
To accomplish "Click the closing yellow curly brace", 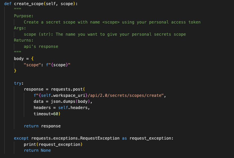I will [x=15, y=71].
